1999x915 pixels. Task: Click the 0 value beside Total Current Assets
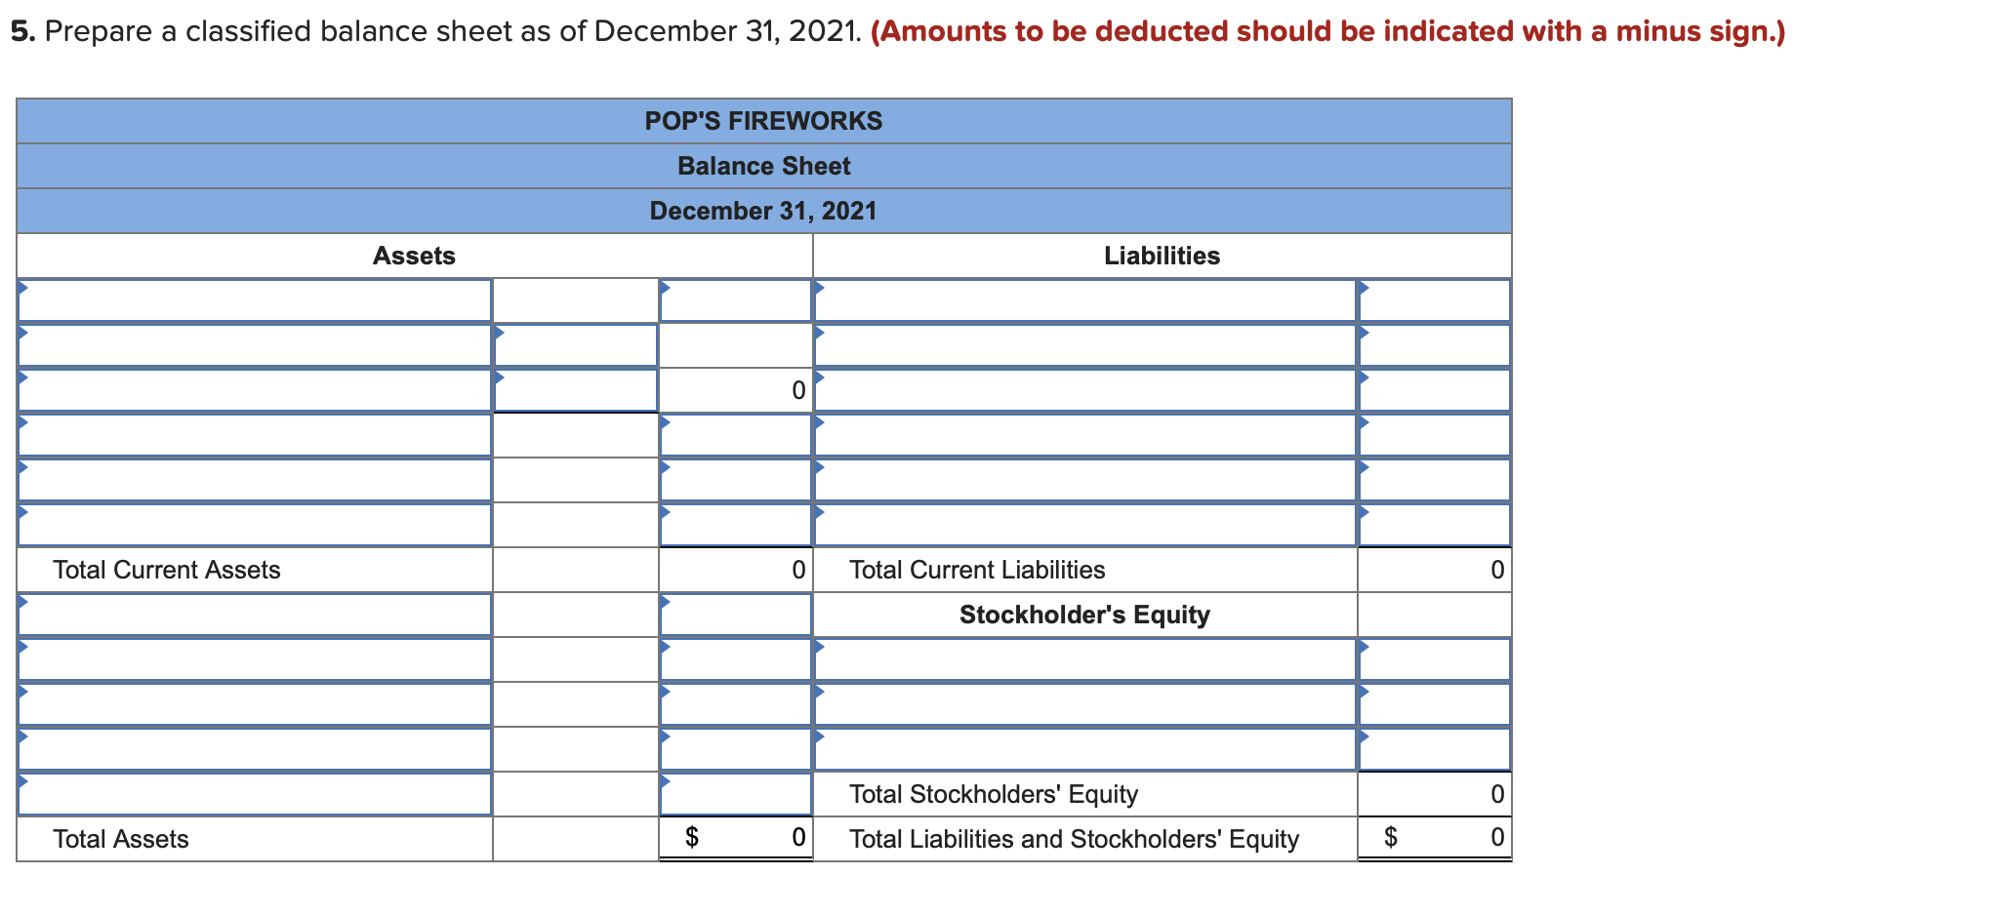[736, 570]
